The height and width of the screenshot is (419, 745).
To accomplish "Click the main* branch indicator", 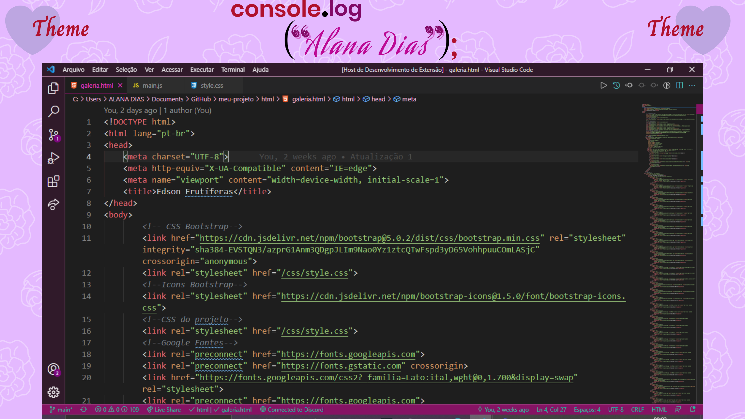I will tap(61, 409).
